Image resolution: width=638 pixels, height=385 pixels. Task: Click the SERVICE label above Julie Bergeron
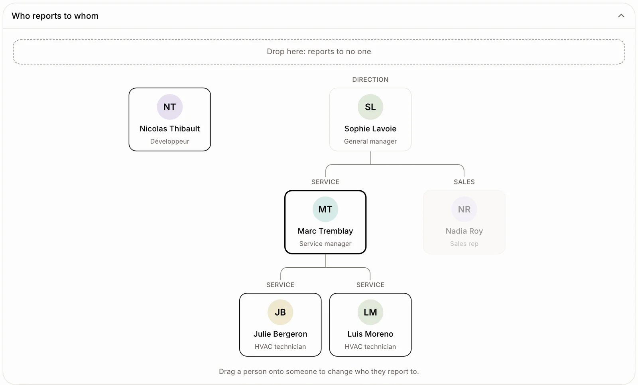coord(280,285)
